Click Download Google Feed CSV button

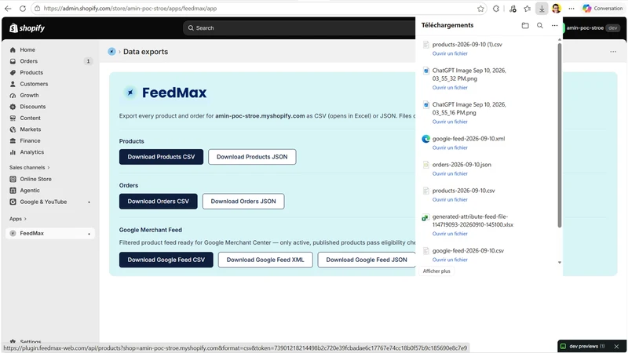click(166, 260)
